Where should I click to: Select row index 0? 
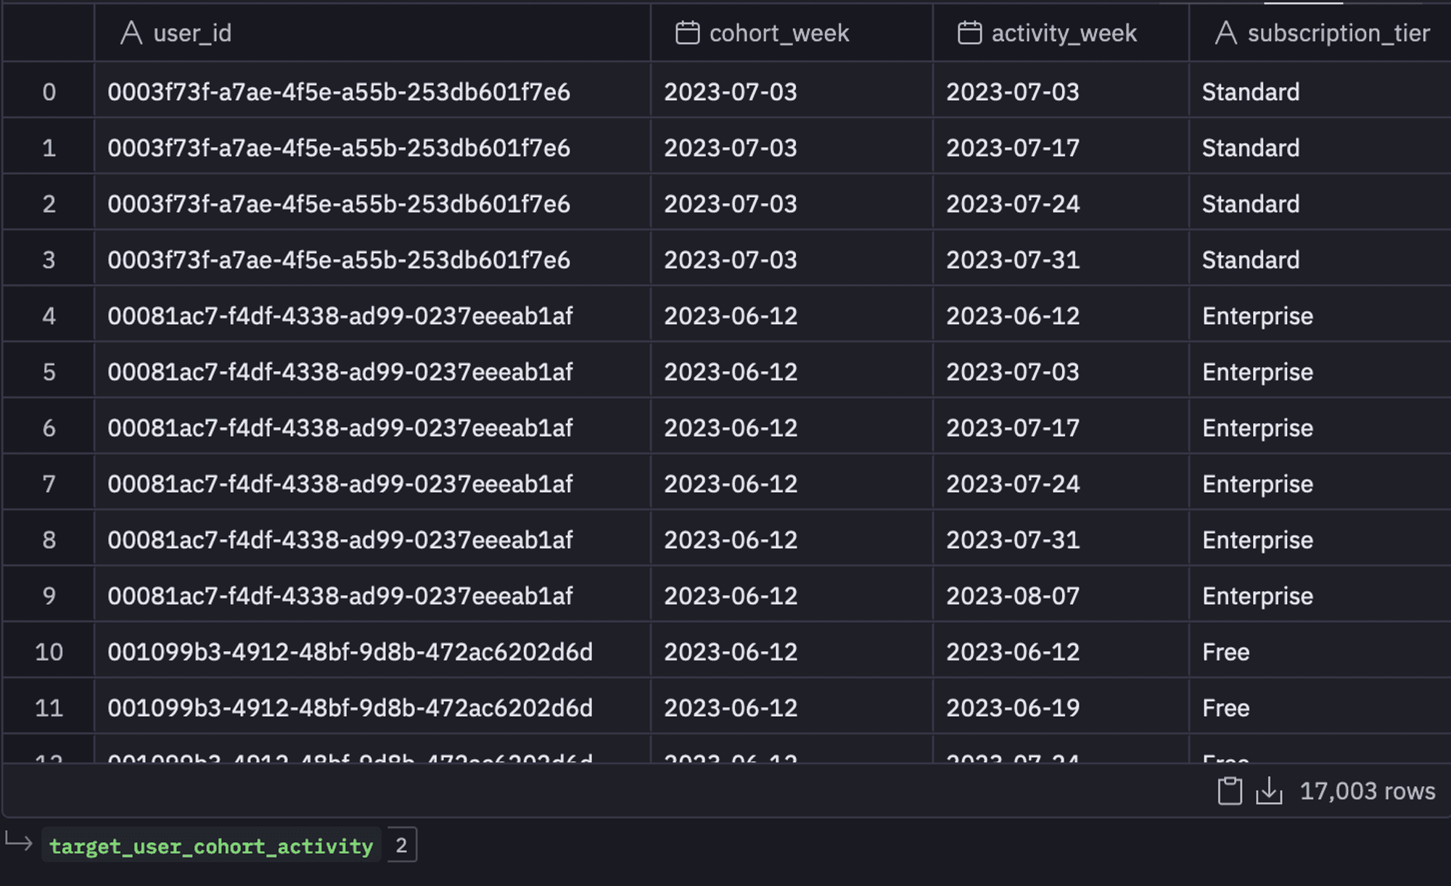point(49,92)
